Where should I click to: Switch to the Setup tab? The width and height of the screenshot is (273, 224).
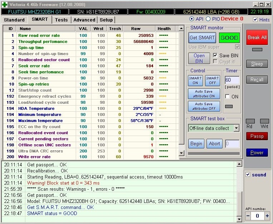(106, 20)
